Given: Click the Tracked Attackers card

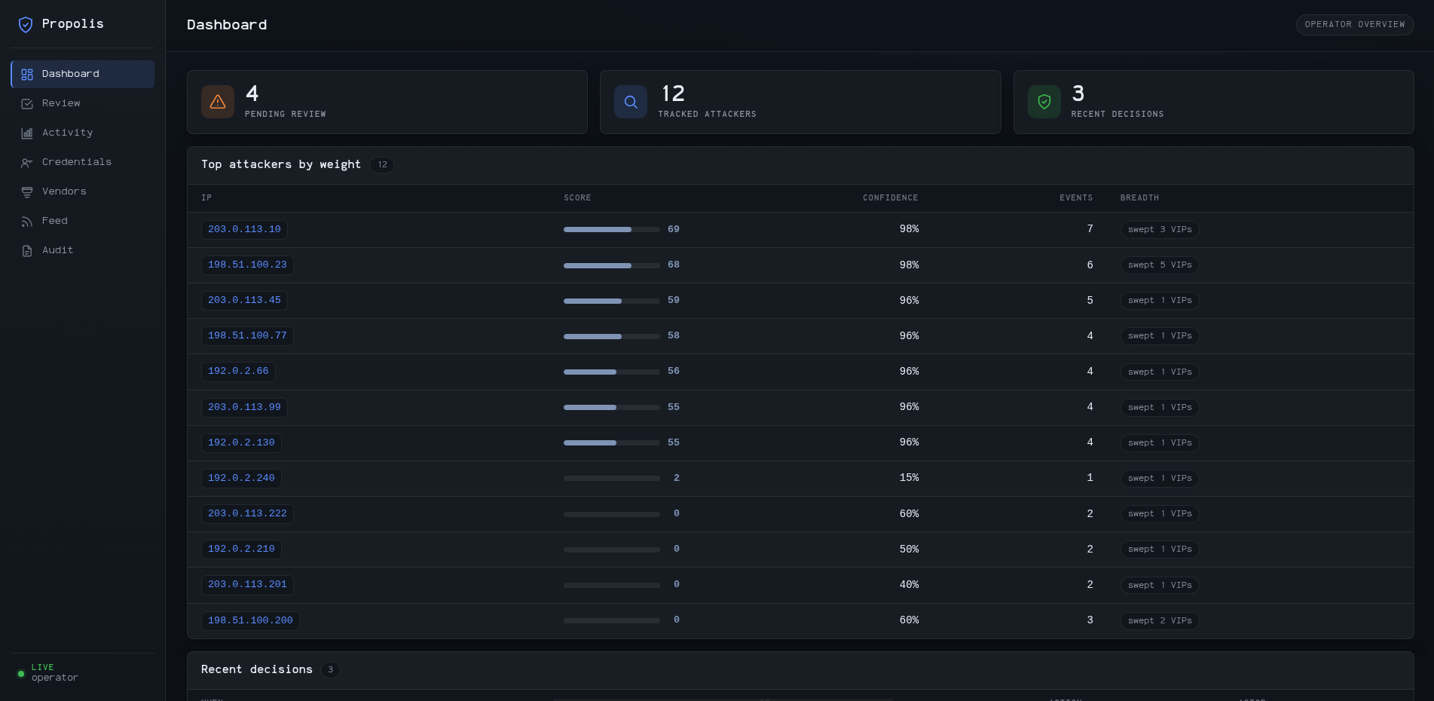Looking at the screenshot, I should pos(800,103).
